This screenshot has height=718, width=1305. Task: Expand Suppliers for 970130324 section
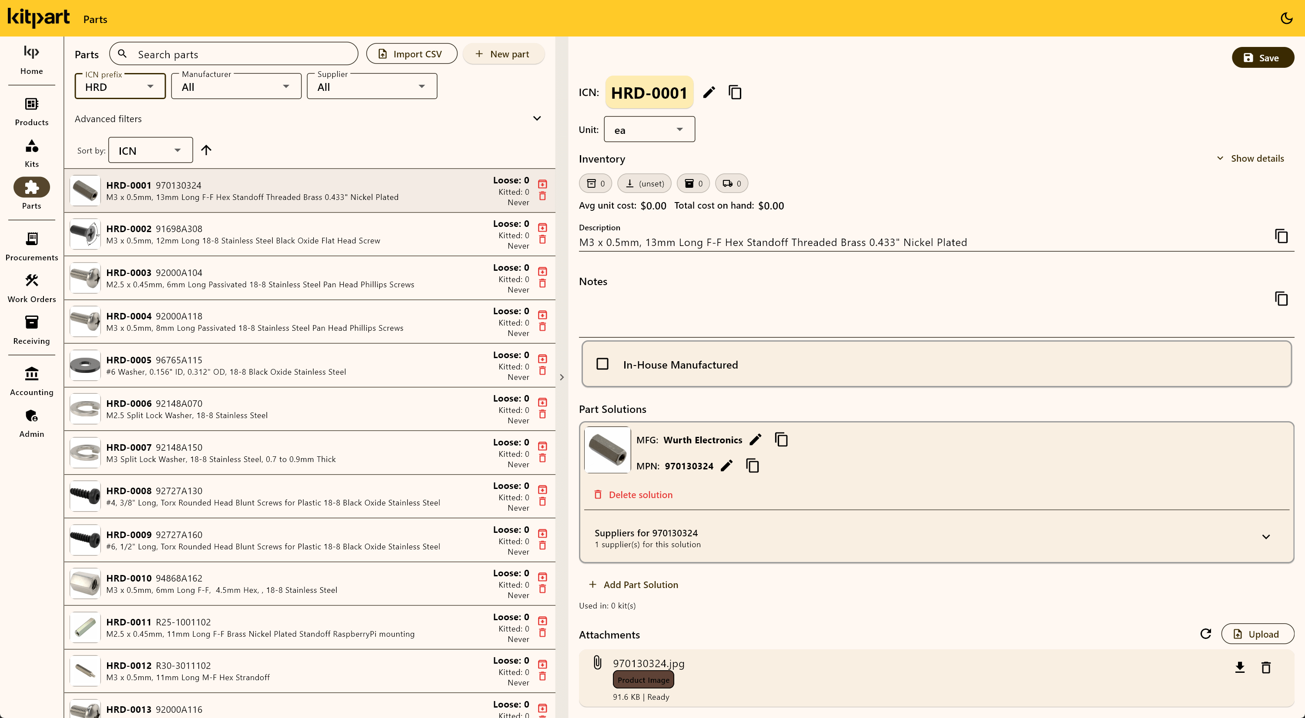click(x=936, y=538)
